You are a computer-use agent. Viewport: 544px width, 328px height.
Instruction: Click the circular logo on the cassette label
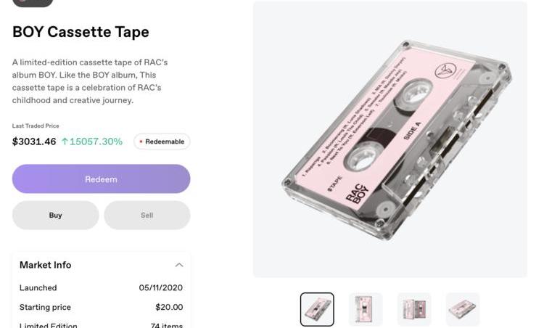(x=445, y=70)
